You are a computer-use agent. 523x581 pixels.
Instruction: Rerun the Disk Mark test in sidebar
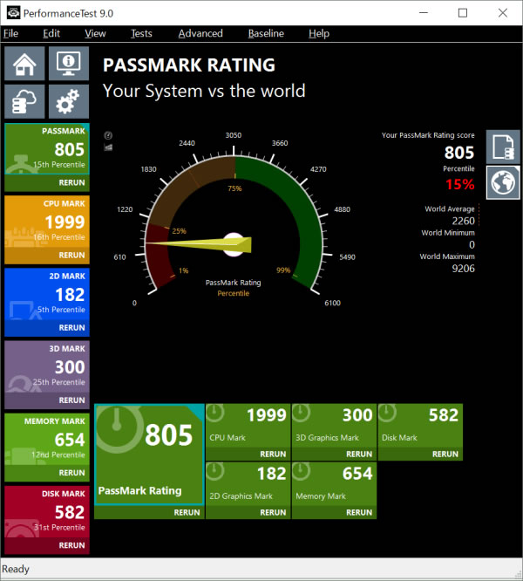[x=47, y=545]
